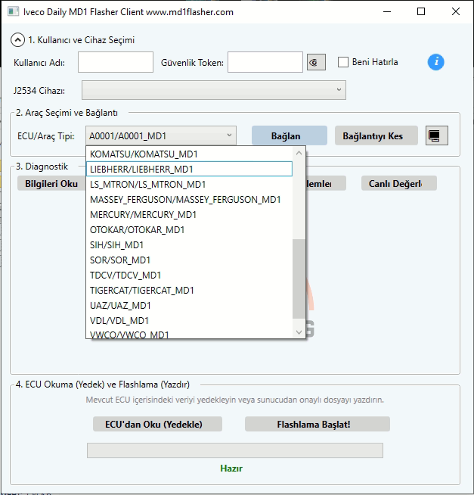The image size is (474, 495).
Task: Click the Bilgileri Oku button
Action: (51, 183)
